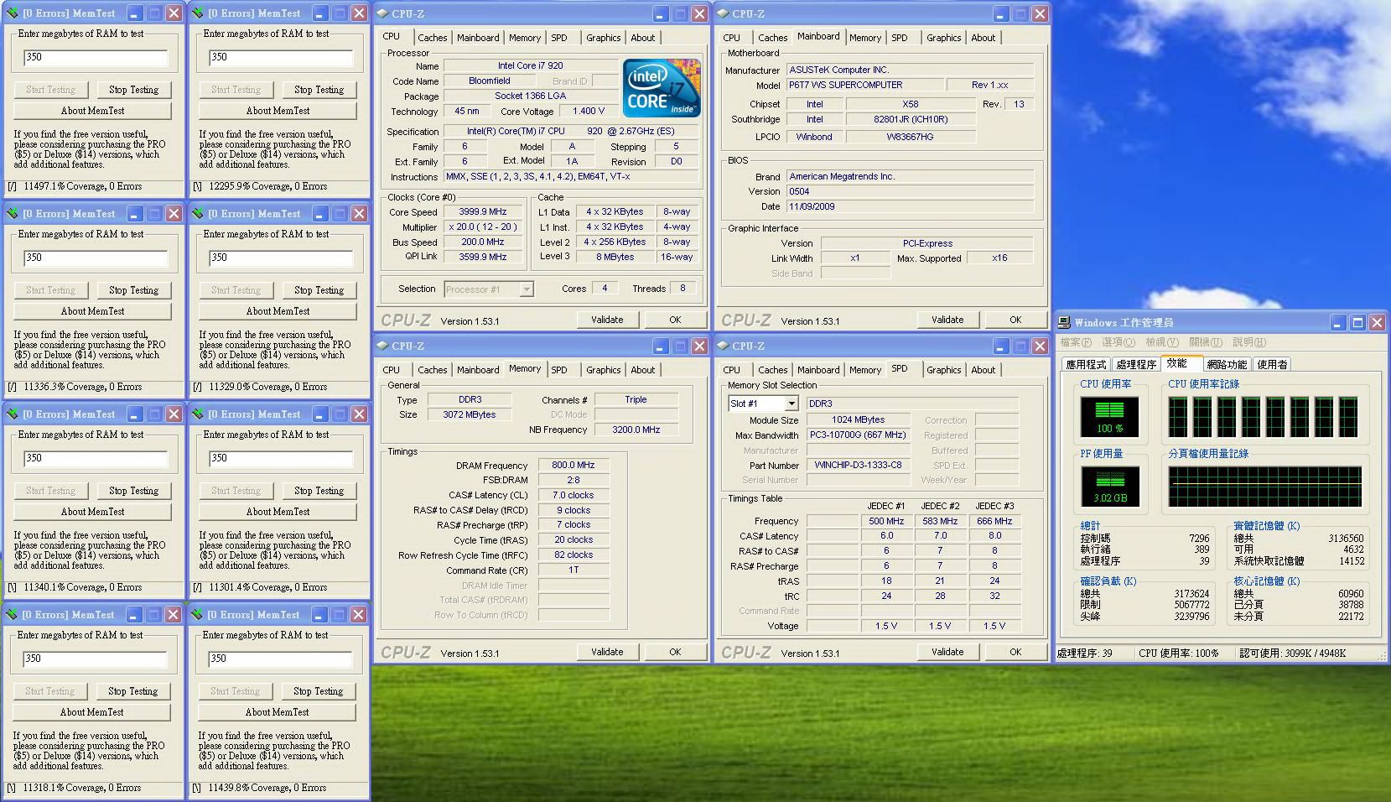1391x802 pixels.
Task: Stop Testing in MemTest window with 11497.1% coverage
Action: pyautogui.click(x=133, y=90)
